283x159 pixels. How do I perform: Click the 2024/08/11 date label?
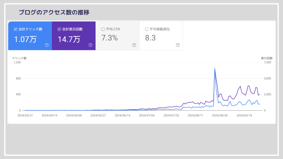(195, 116)
